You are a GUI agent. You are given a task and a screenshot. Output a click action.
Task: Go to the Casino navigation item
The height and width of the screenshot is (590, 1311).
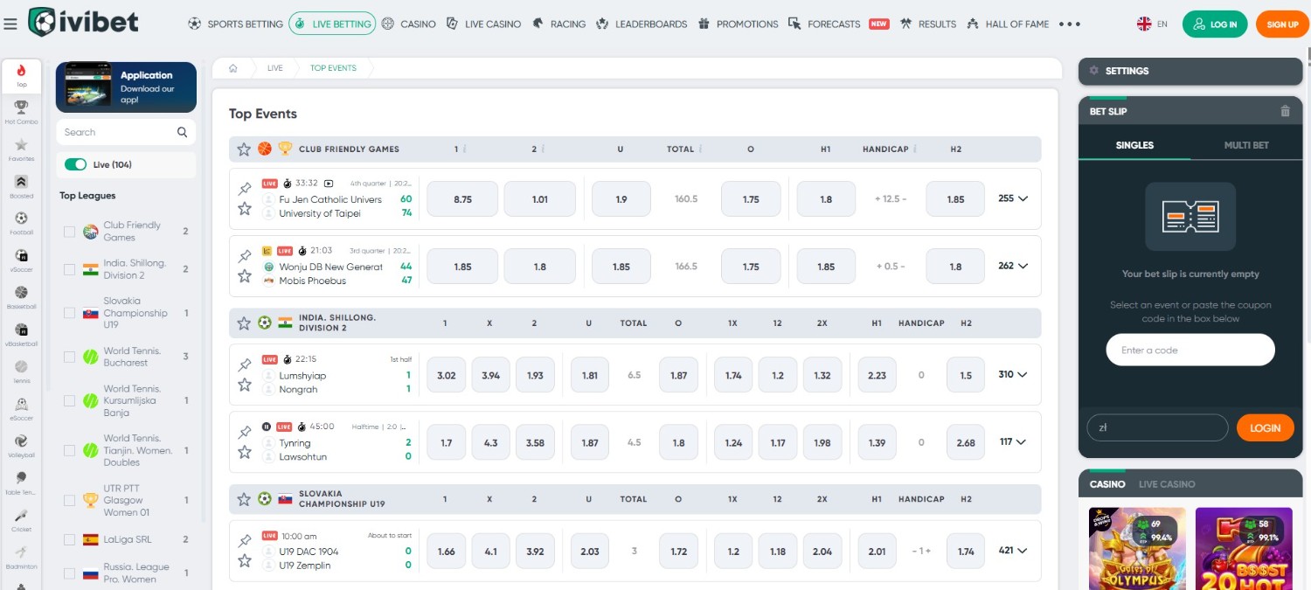coord(409,24)
